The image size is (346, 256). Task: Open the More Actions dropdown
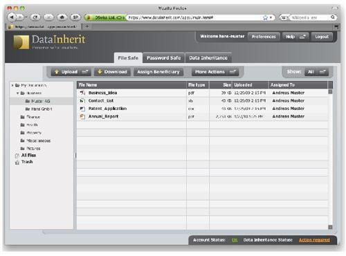click(215, 72)
